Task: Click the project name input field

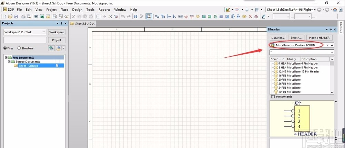Action: point(25,40)
